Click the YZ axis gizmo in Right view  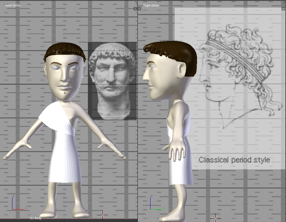click(x=154, y=204)
